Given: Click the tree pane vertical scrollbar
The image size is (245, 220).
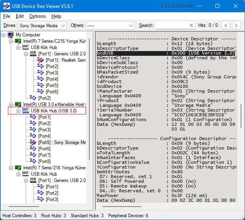Looking at the screenshot, I should pos(89,99).
